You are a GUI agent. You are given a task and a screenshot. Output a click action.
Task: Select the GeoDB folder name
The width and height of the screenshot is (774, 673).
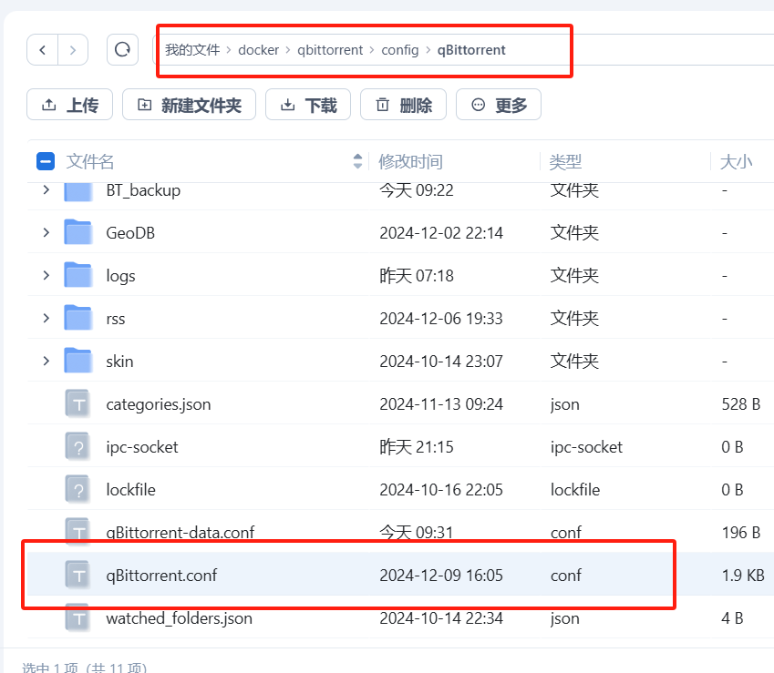coord(130,233)
